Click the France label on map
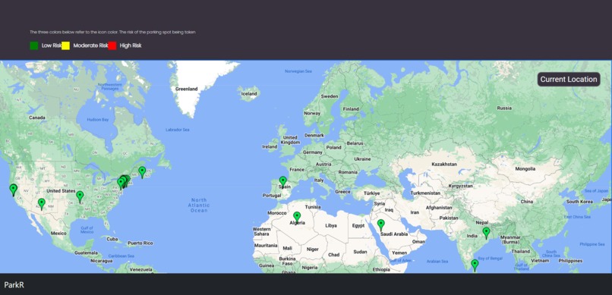Image resolution: width=612 pixels, height=295 pixels. click(x=297, y=170)
